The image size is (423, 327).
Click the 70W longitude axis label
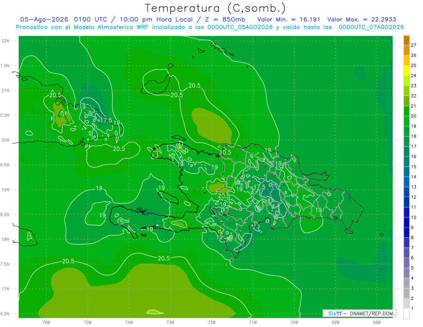coord(294,322)
